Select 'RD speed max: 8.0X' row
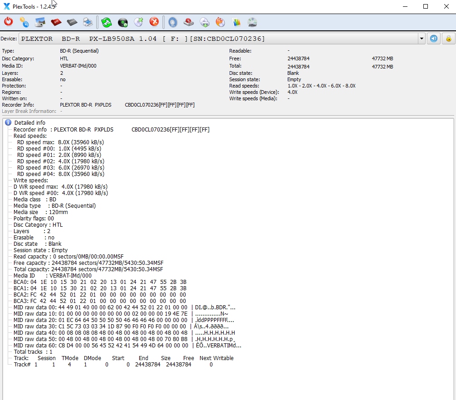This screenshot has height=400, width=456. click(60, 142)
